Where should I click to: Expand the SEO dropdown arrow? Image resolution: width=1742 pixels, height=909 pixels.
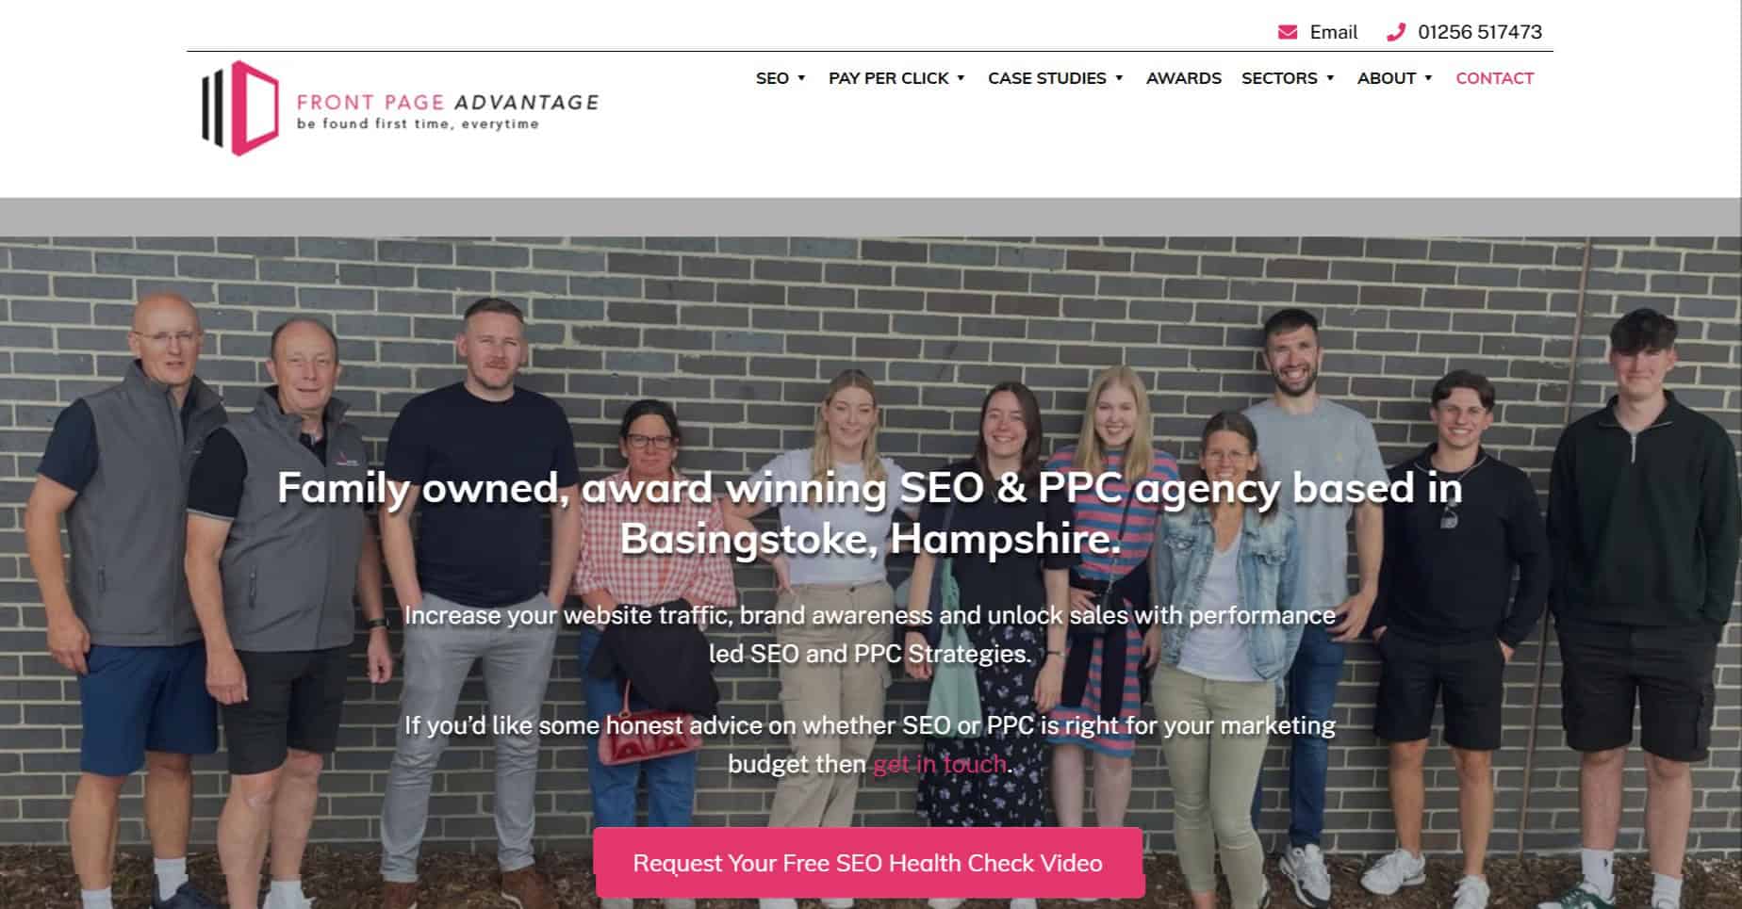click(801, 78)
